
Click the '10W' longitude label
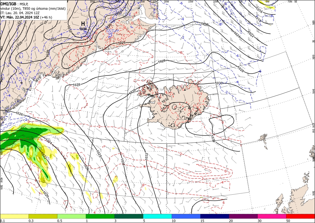tap(215, 2)
